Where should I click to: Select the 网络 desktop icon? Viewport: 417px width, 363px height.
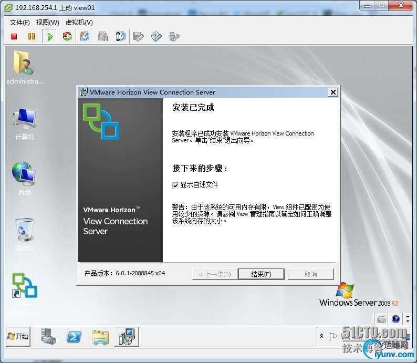[x=24, y=179]
